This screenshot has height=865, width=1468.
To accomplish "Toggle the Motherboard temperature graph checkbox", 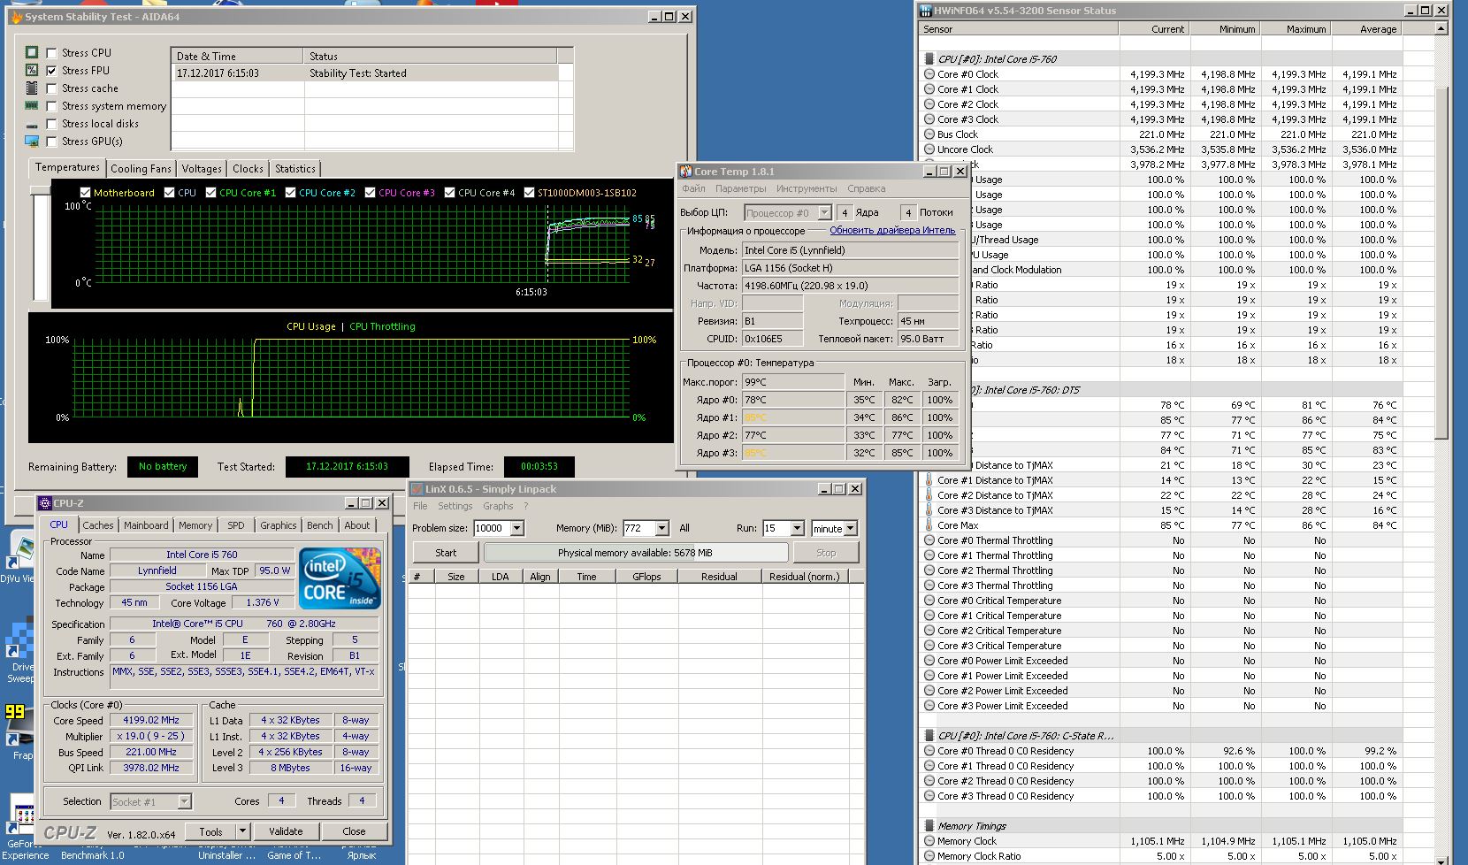I will [x=86, y=193].
